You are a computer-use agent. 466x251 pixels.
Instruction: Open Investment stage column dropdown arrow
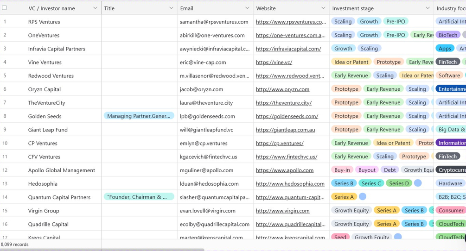(428, 8)
